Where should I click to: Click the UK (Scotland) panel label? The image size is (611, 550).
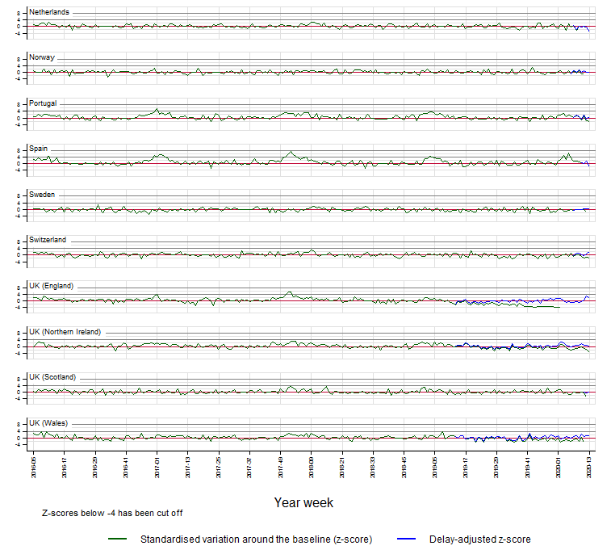pyautogui.click(x=52, y=377)
